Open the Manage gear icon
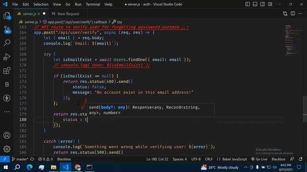 [7, 149]
